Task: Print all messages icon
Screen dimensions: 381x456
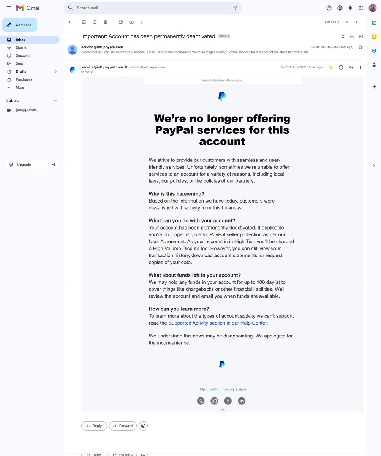Action: click(x=352, y=36)
